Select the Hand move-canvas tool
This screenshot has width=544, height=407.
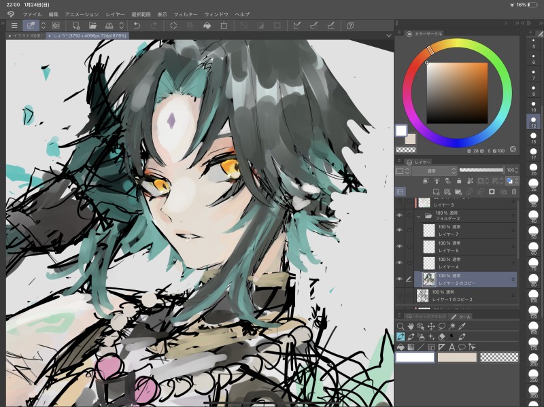coord(411,326)
